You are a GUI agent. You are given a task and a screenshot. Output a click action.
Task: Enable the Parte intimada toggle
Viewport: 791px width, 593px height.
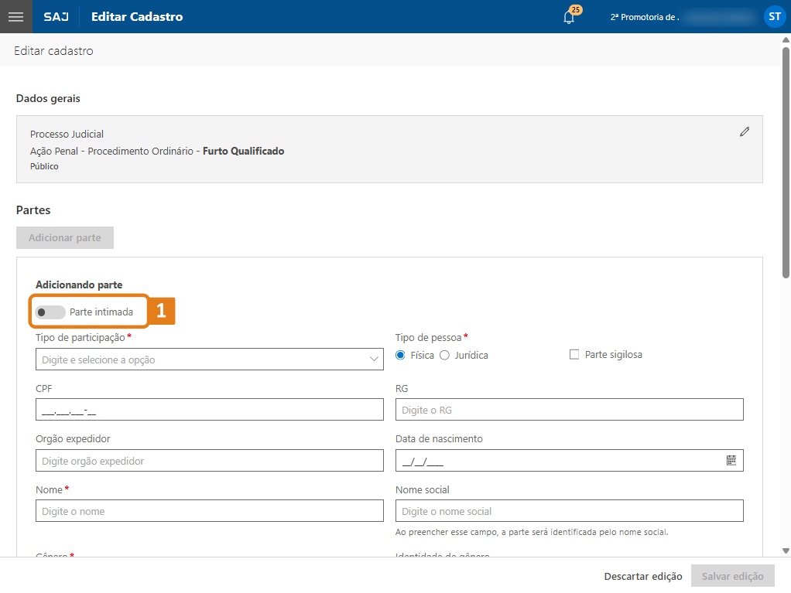point(50,312)
